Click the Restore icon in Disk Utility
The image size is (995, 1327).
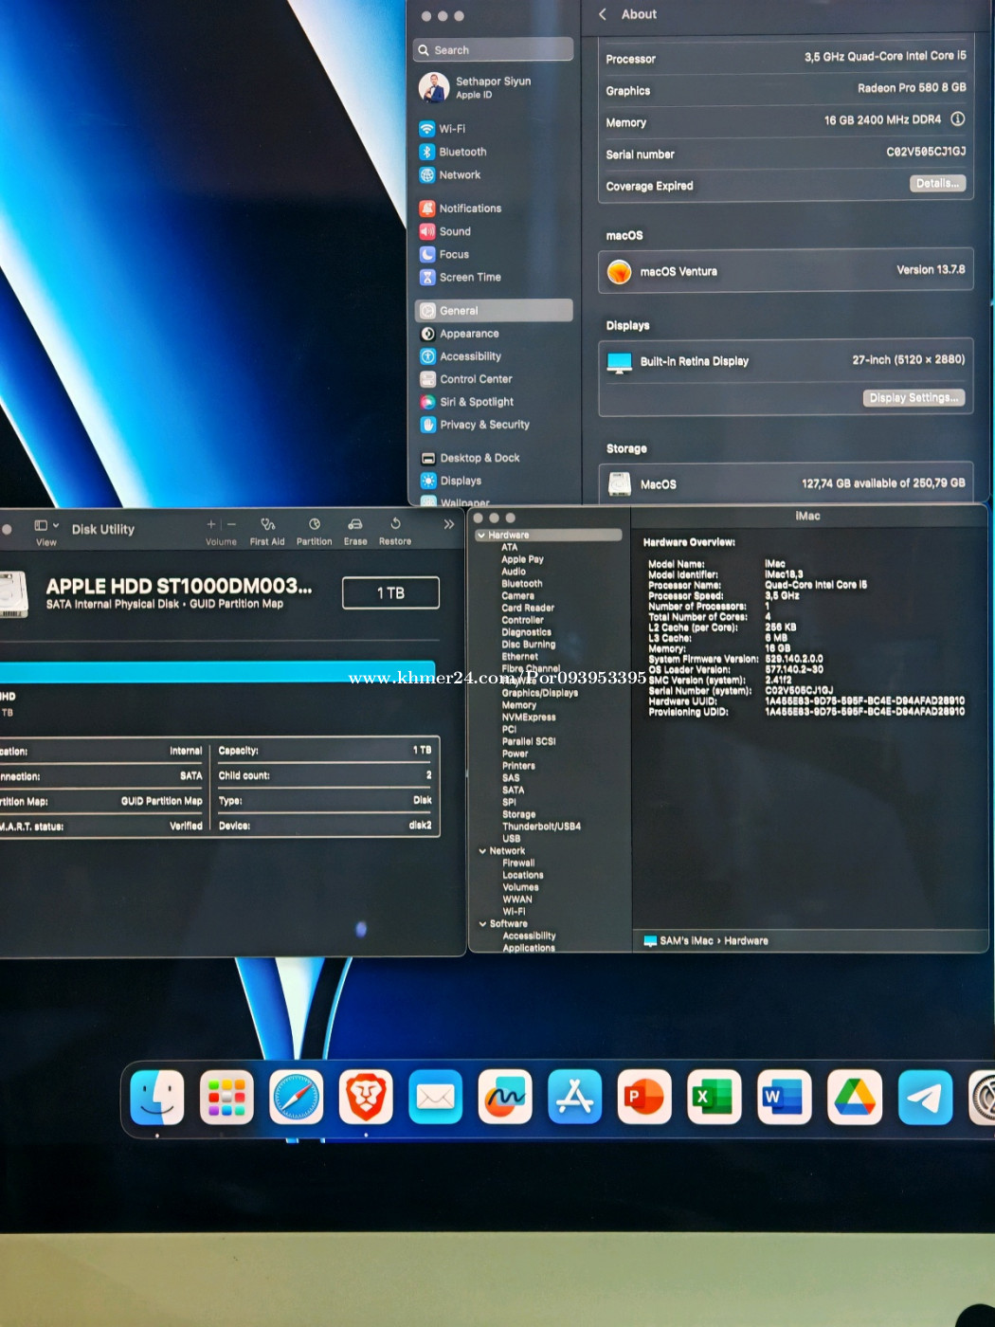[395, 524]
